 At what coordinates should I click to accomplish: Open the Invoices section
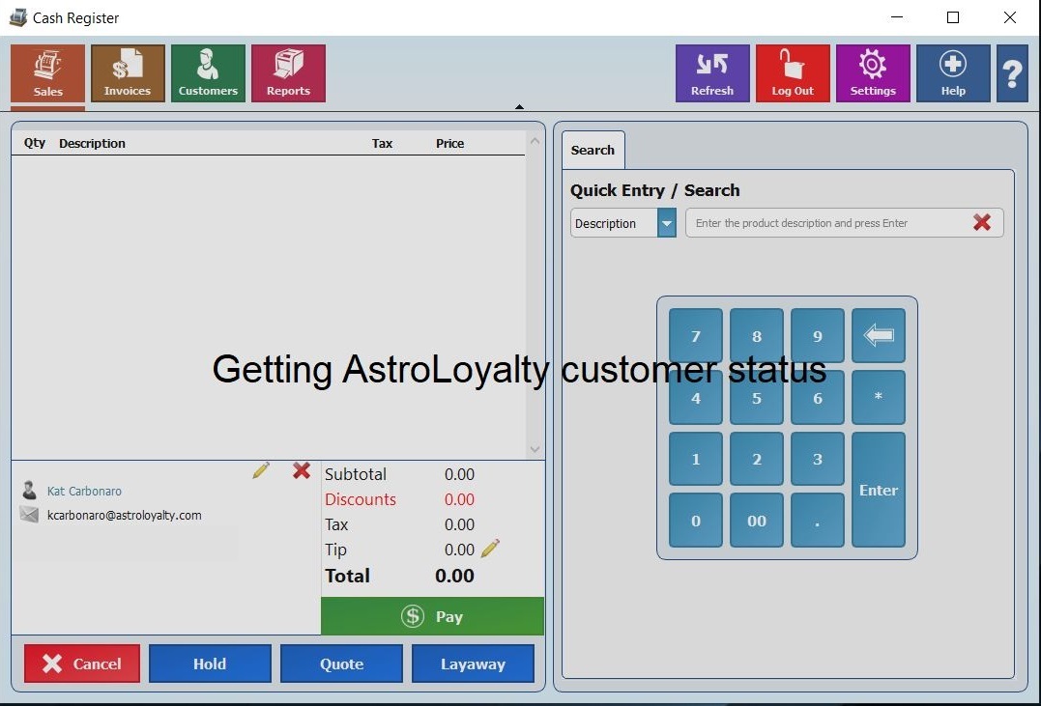click(128, 73)
